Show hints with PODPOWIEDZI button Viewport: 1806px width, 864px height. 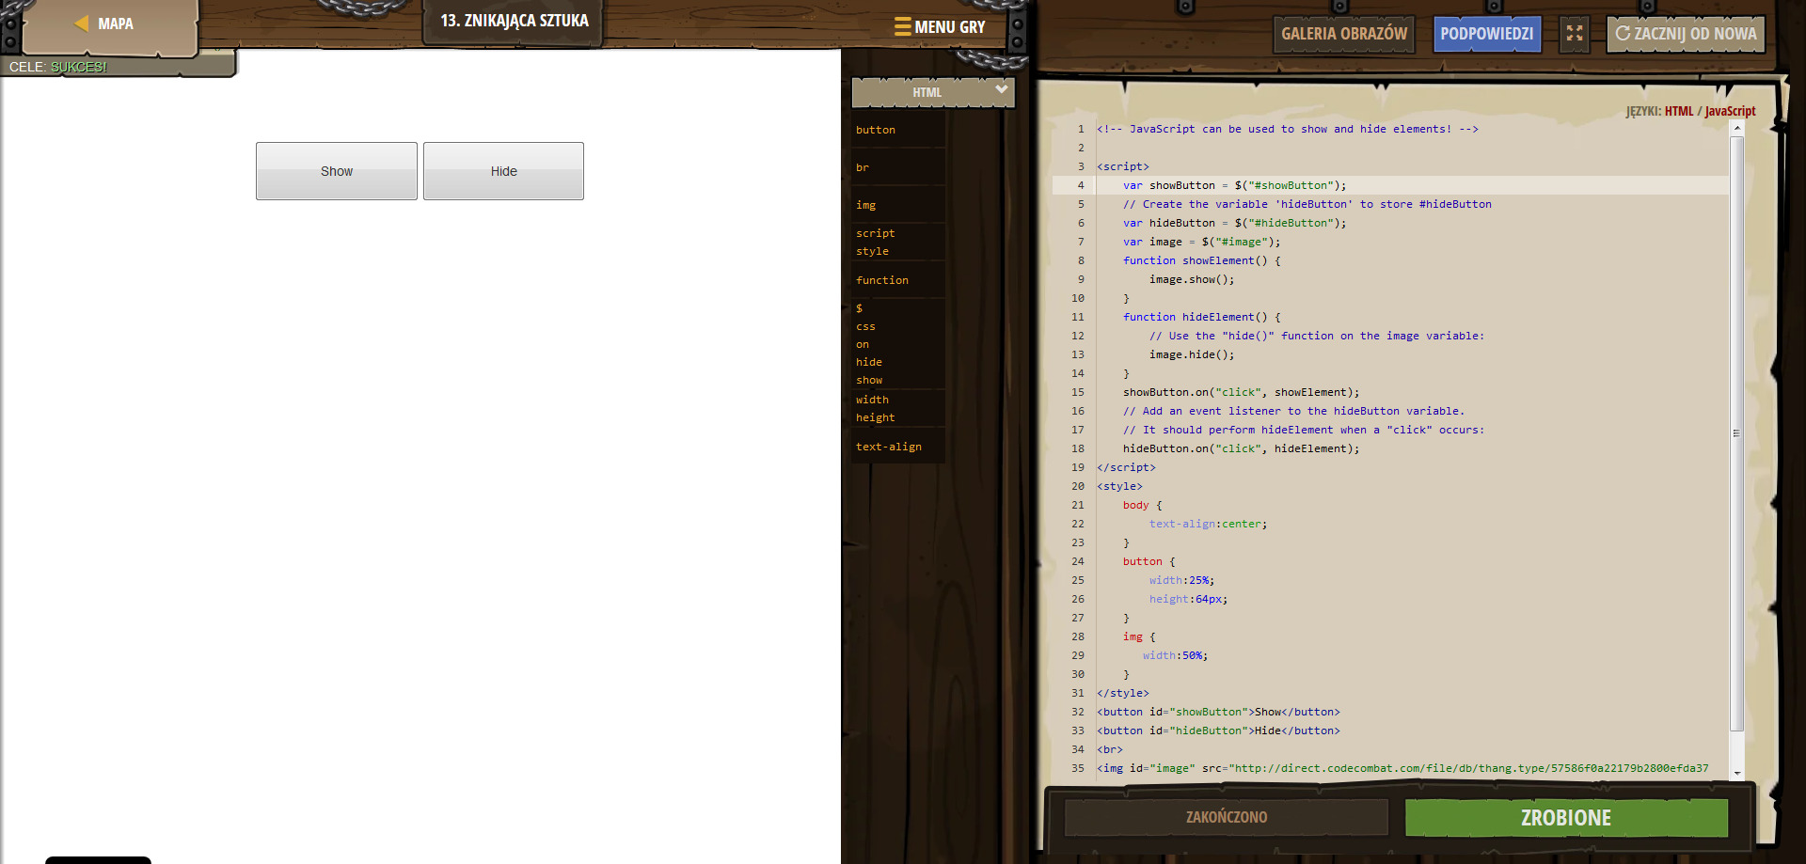coord(1486,34)
